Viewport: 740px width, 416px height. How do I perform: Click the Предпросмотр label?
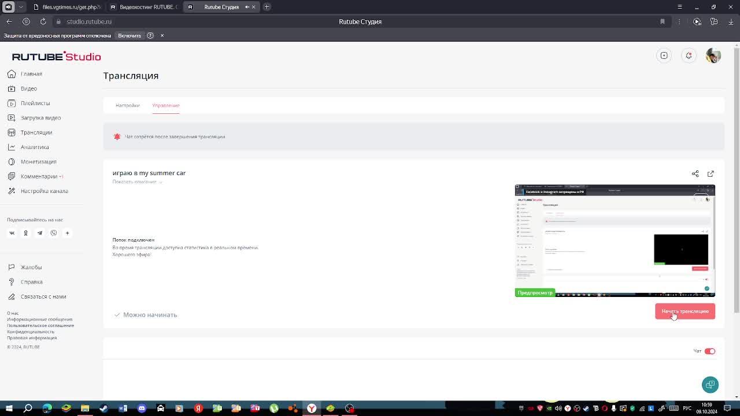coord(535,293)
